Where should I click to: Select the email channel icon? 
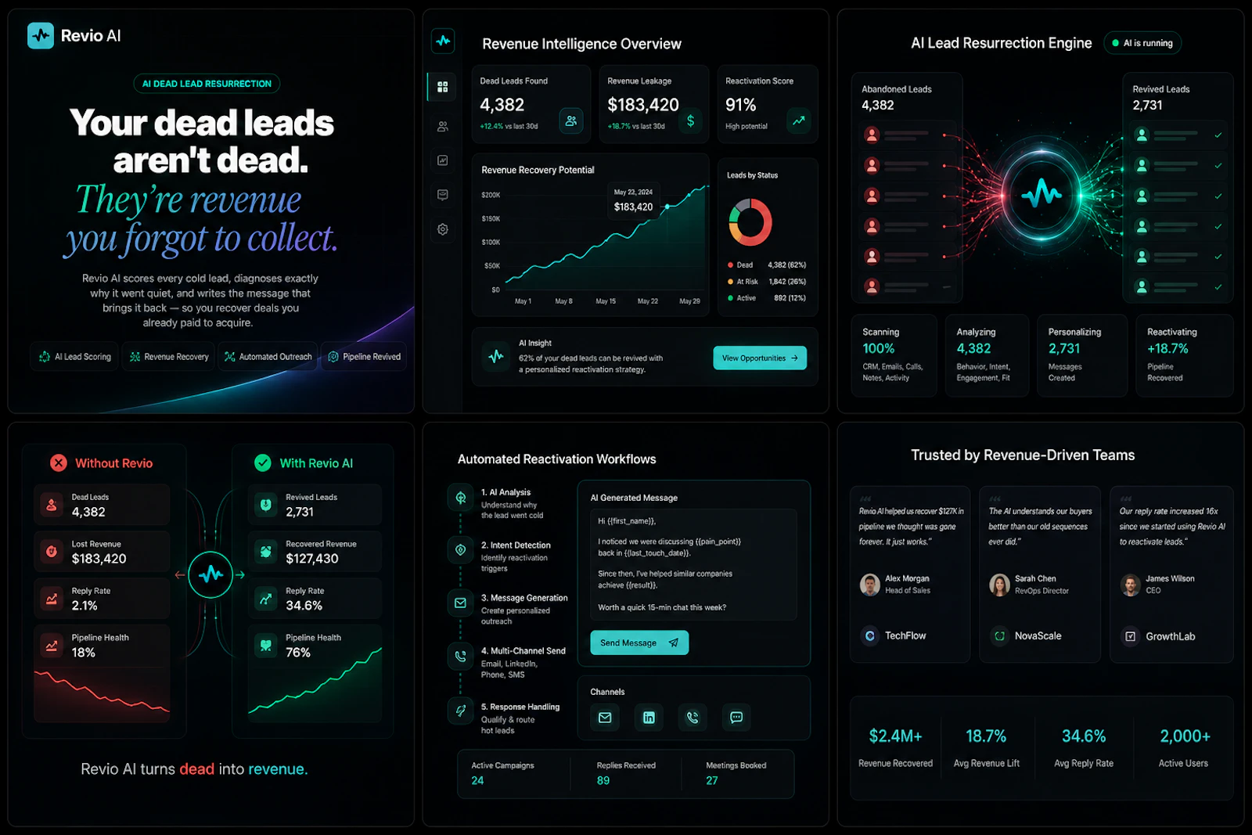tap(605, 717)
